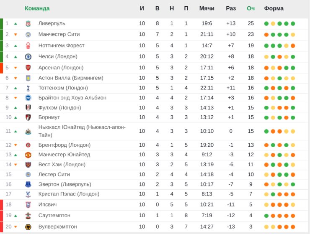Click the Chelsea club crest icon

click(x=28, y=56)
